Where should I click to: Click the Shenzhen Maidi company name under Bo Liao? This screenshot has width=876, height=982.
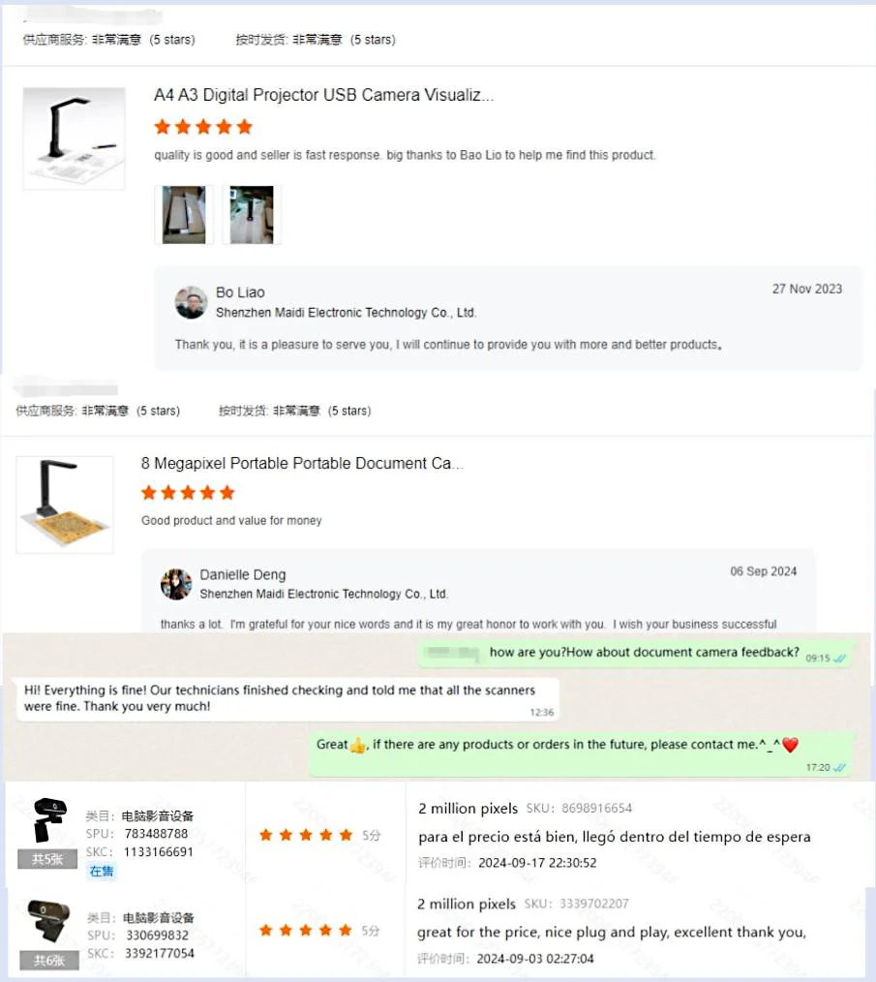tap(347, 313)
